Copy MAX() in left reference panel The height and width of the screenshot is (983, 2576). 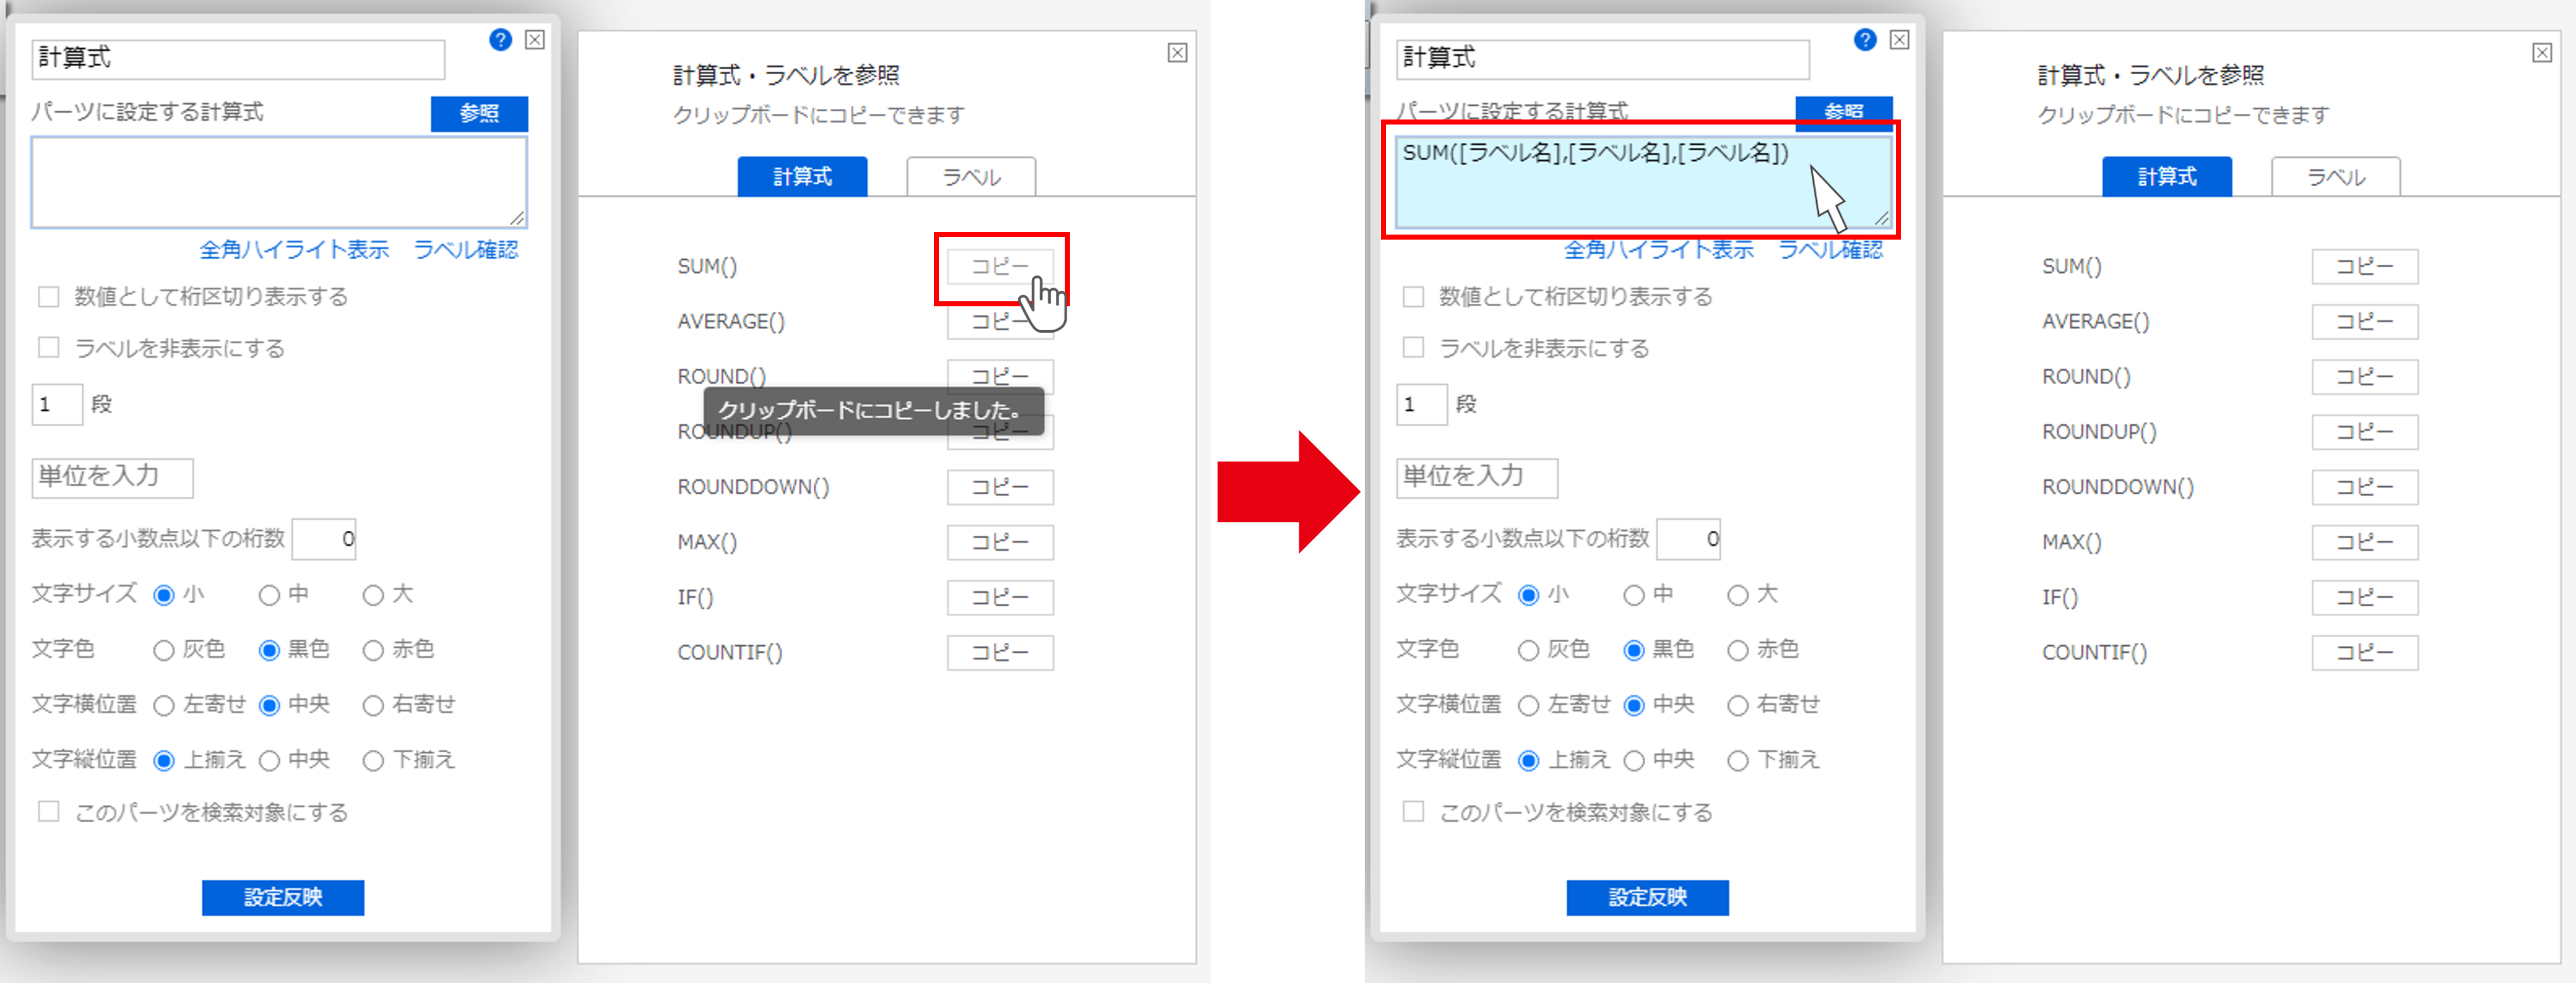[1000, 542]
